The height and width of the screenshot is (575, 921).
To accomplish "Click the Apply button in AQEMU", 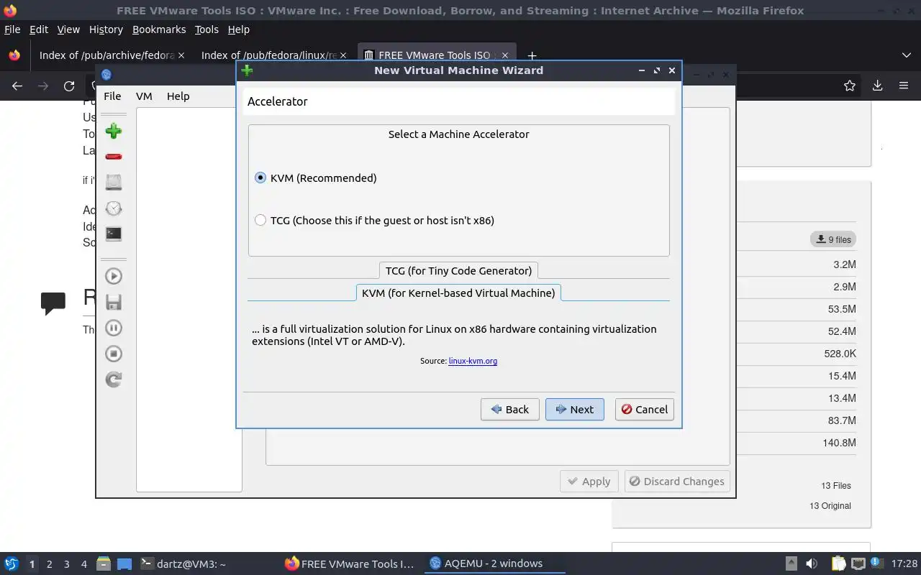I will (x=589, y=481).
